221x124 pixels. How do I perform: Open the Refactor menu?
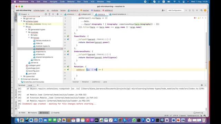(71, 2)
